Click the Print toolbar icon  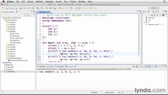pyautogui.click(x=13, y=8)
